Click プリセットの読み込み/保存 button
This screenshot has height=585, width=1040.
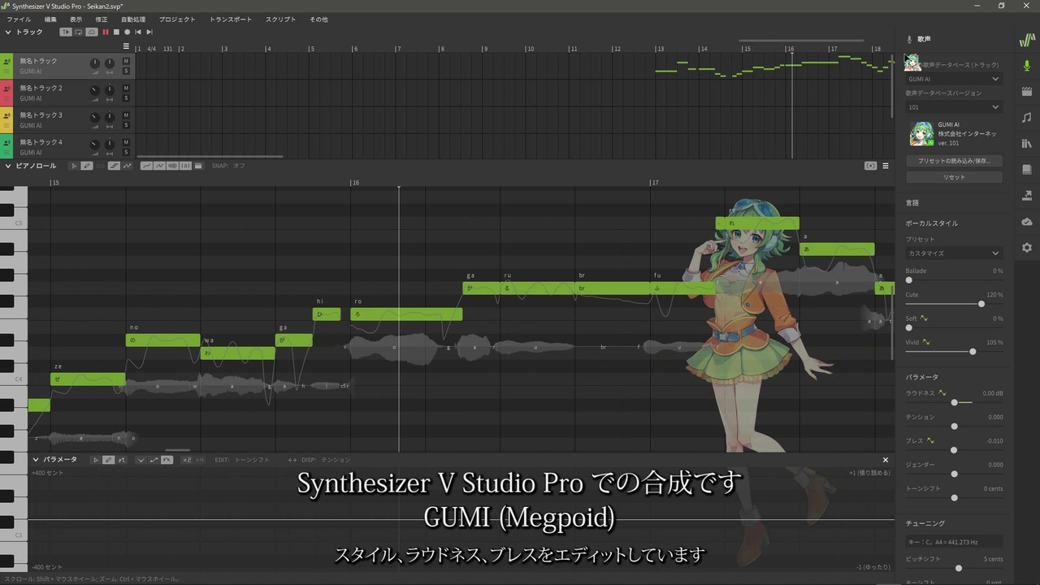point(954,161)
